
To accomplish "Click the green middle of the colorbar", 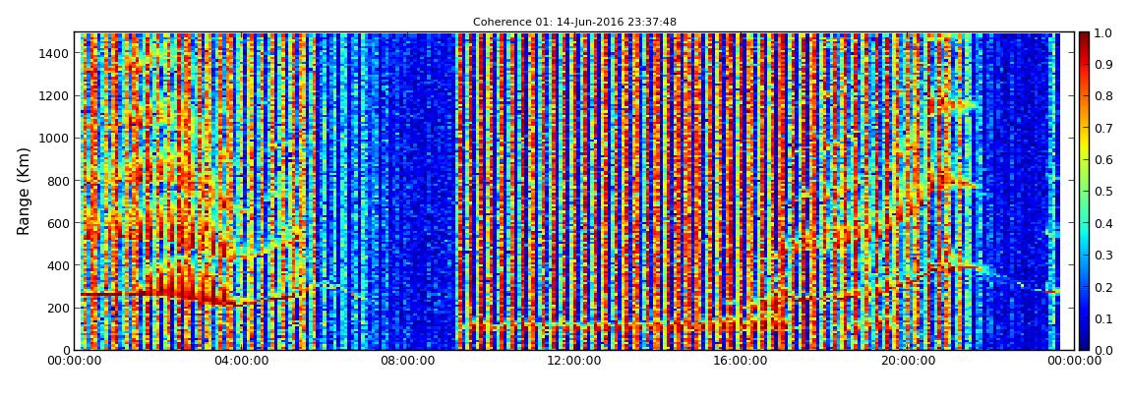I will (x=1084, y=192).
